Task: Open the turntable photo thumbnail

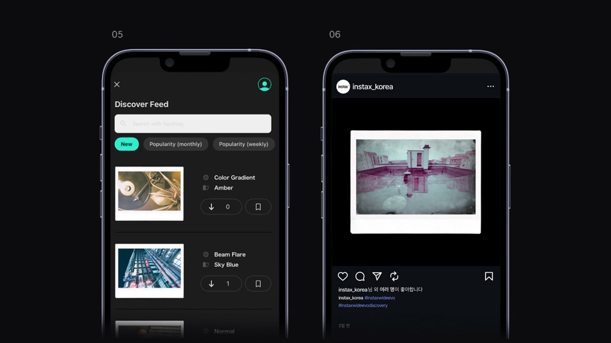Action: [149, 194]
